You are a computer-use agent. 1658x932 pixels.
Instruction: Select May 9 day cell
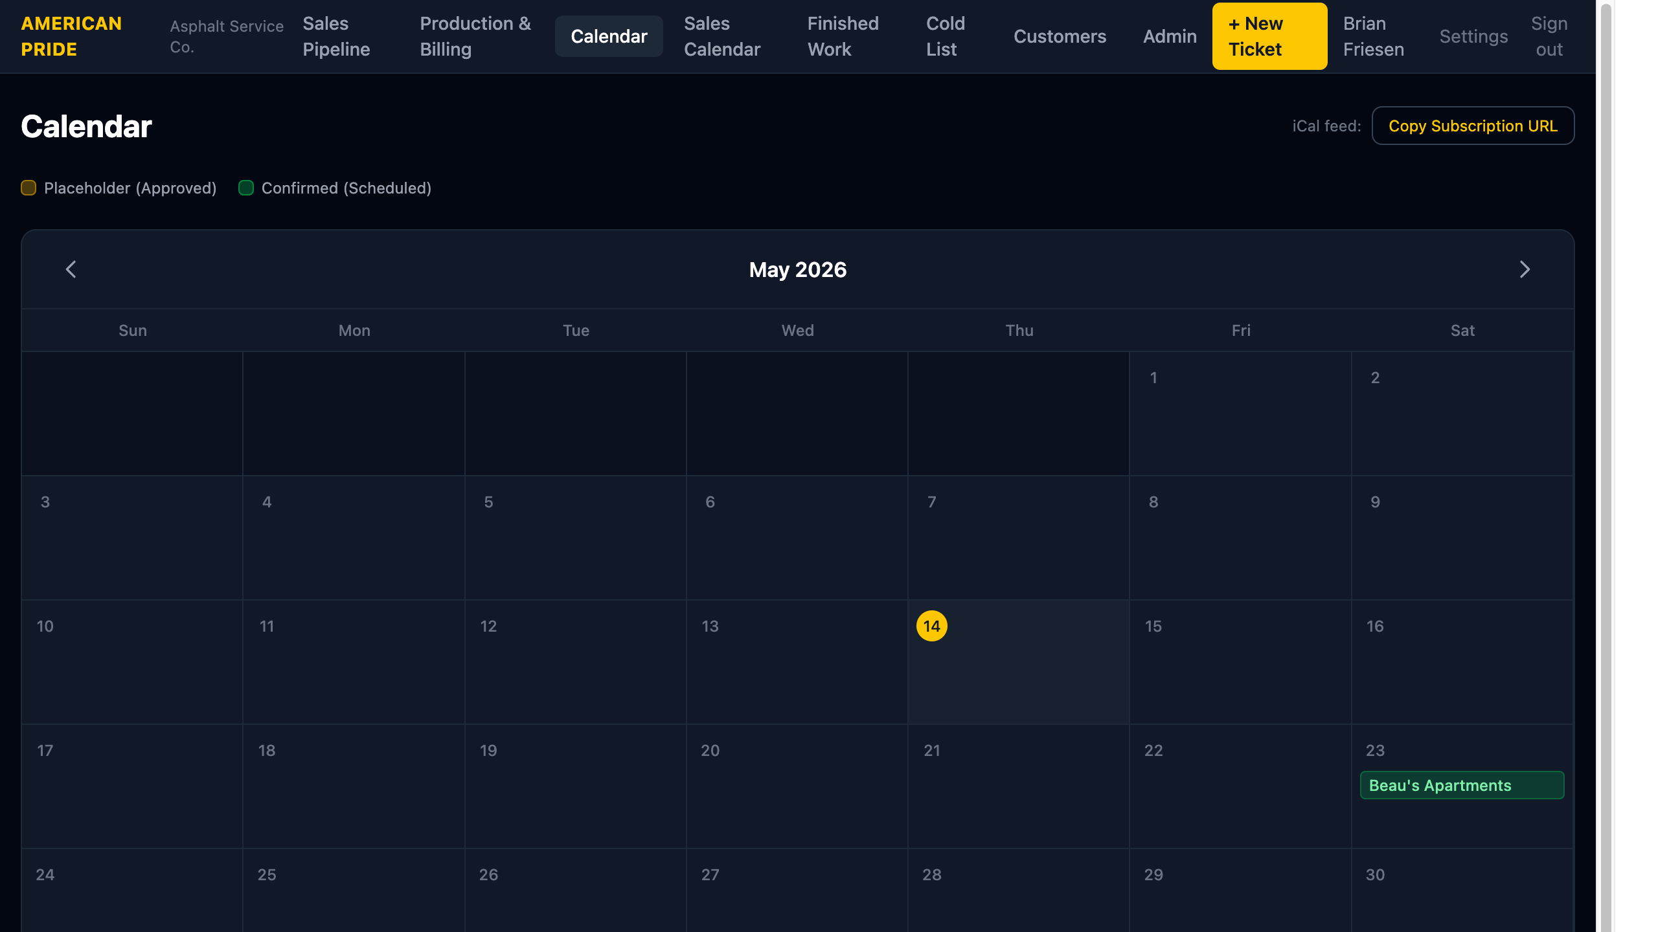click(1462, 538)
